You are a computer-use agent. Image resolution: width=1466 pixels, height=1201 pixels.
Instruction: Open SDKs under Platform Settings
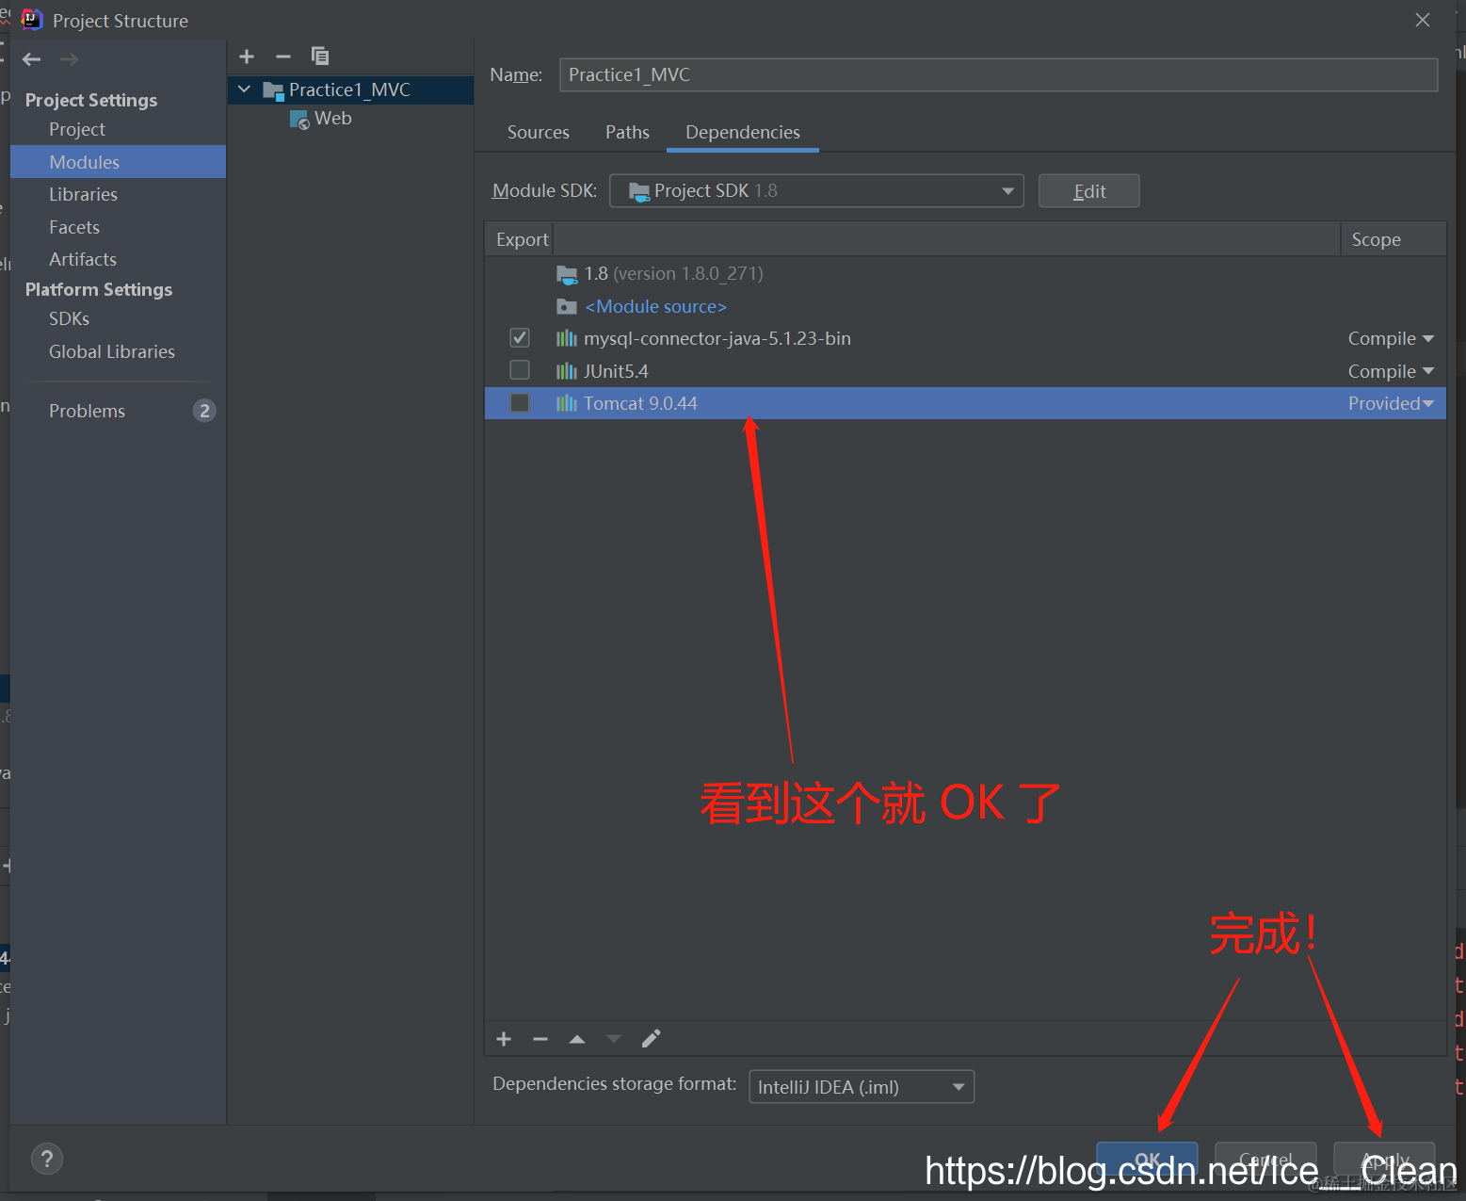tap(70, 319)
